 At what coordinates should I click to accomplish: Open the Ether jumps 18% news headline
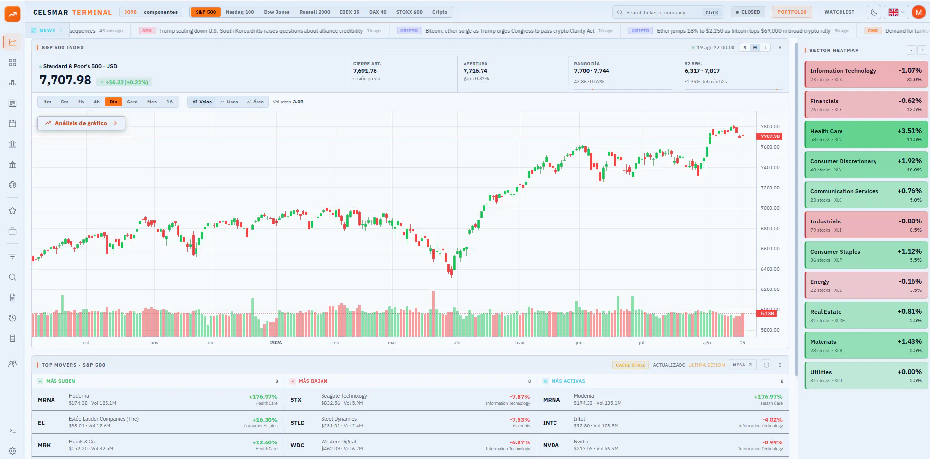[x=744, y=31]
